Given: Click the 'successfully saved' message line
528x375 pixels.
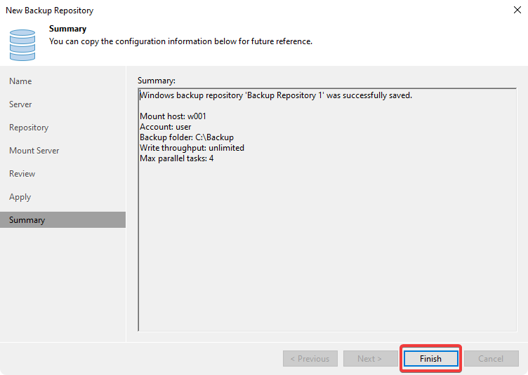Looking at the screenshot, I should tap(276, 95).
